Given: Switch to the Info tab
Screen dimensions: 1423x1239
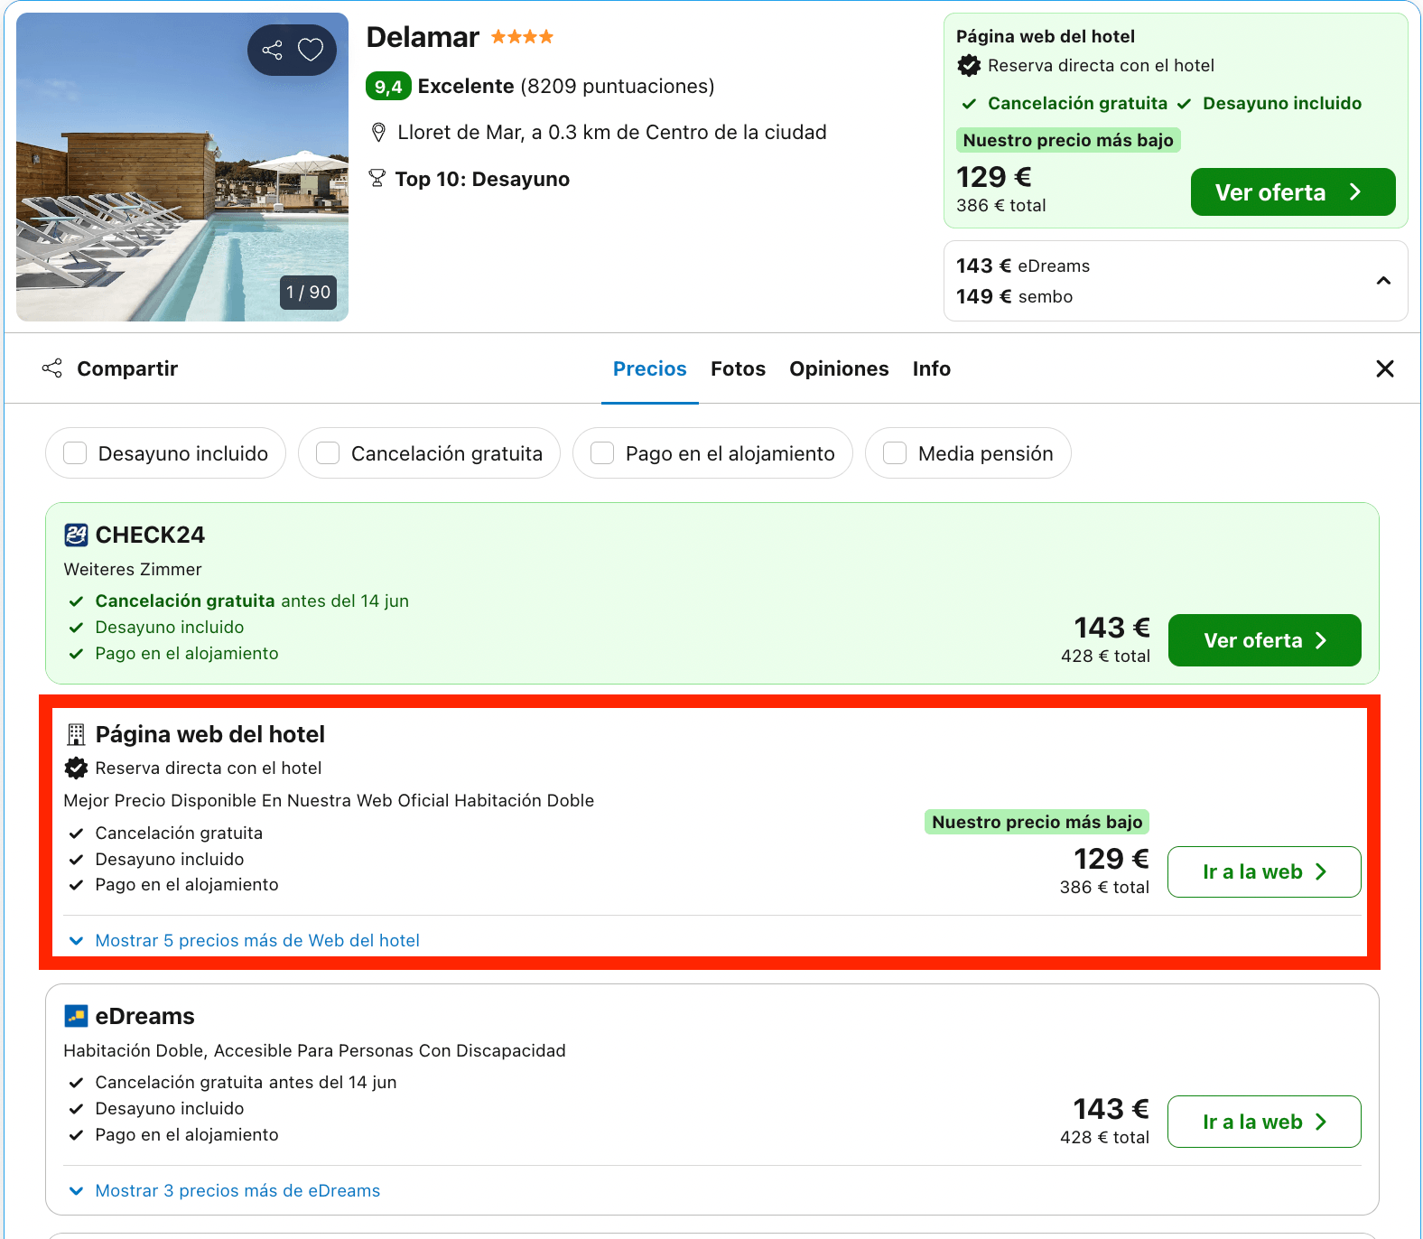Looking at the screenshot, I should point(932,368).
